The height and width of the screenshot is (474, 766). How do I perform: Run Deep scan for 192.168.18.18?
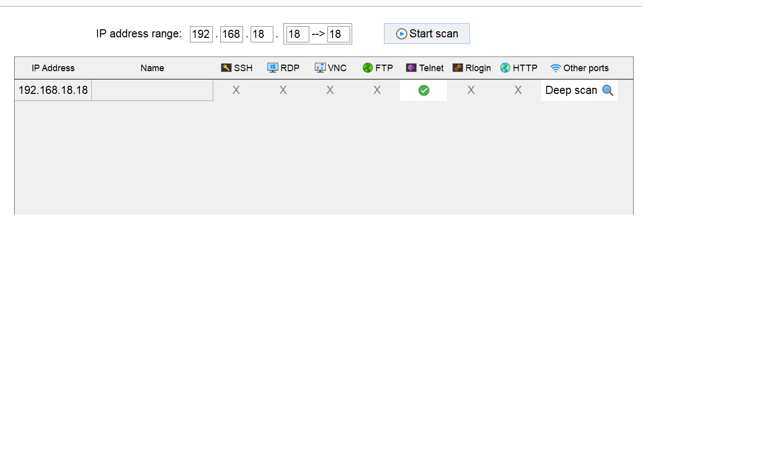click(579, 90)
